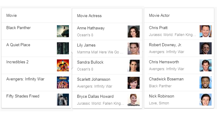This screenshot has height=120, width=220.
Task: Click the Movie Actor card header
Action: point(179,15)
